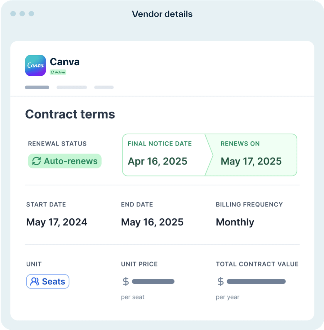The height and width of the screenshot is (330, 324).
Task: Click the Contract terms heading
Action: (x=70, y=114)
